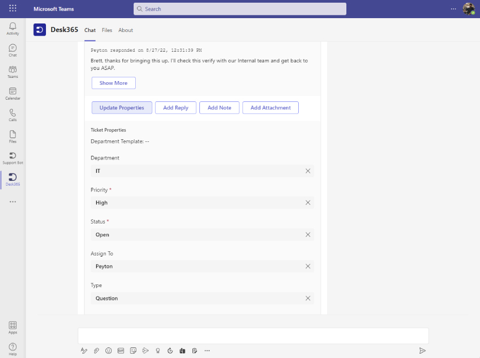Click in the Search box

click(240, 9)
